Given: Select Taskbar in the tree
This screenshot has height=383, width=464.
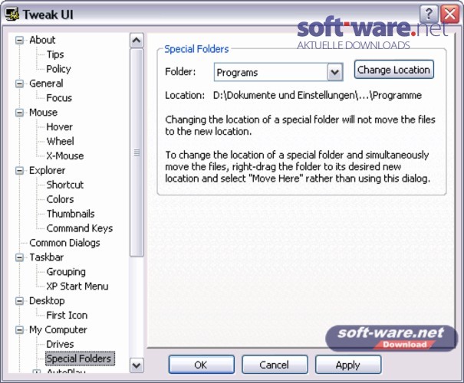Looking at the screenshot, I should tap(47, 257).
